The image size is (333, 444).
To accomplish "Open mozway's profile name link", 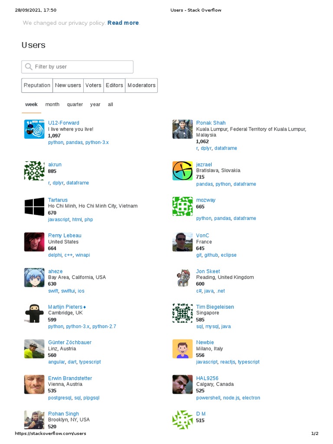I will point(206,200).
